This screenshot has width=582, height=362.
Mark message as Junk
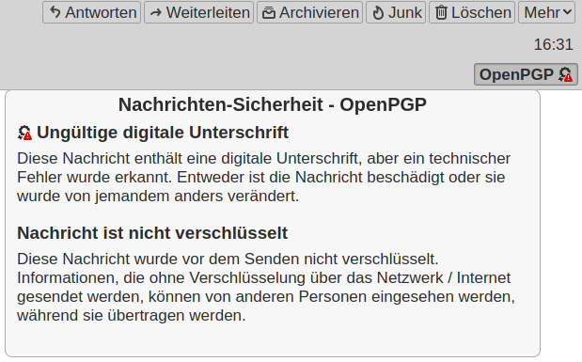pos(396,12)
